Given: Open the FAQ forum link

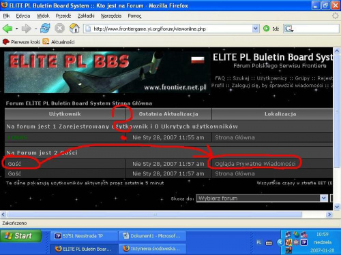Looking at the screenshot, I should (x=220, y=78).
